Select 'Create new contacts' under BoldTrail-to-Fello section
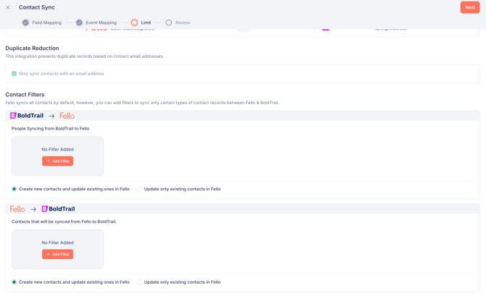 tap(14, 189)
